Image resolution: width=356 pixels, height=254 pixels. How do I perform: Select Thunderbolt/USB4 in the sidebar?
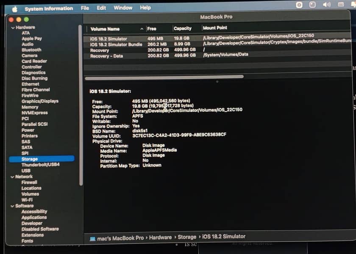tap(40, 165)
